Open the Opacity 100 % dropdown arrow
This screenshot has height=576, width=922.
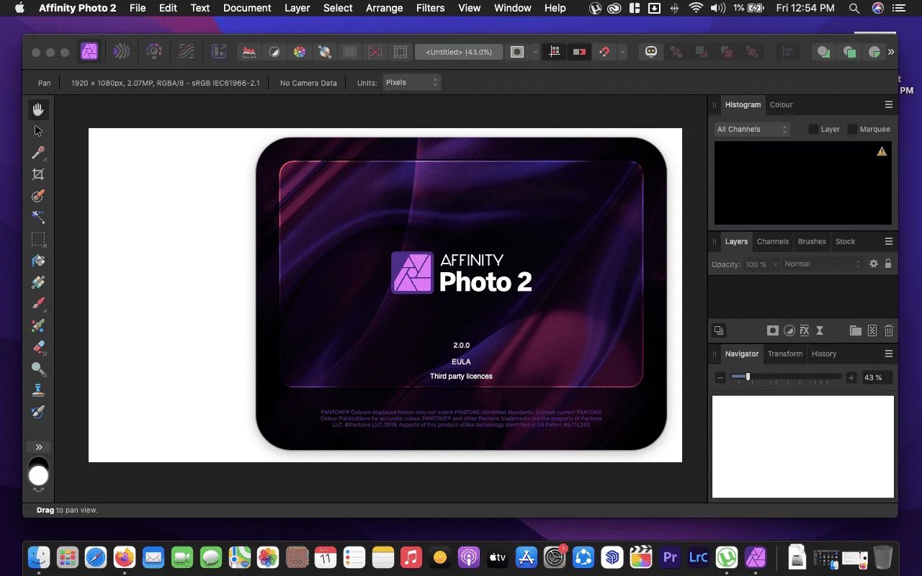pos(775,264)
